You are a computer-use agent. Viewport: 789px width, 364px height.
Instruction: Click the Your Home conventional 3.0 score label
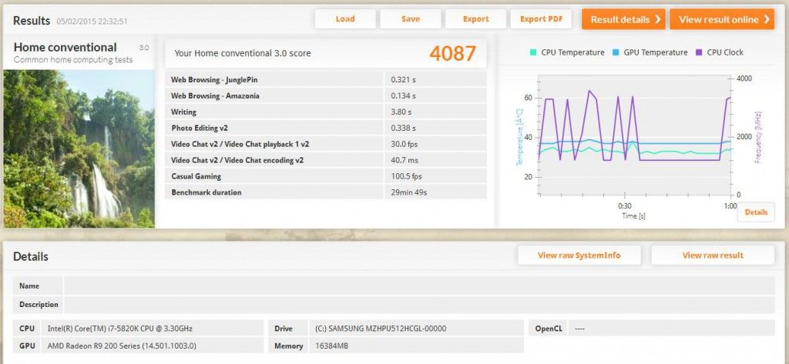[x=243, y=53]
